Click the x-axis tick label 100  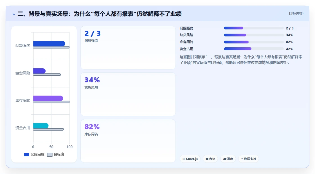click(x=69, y=147)
